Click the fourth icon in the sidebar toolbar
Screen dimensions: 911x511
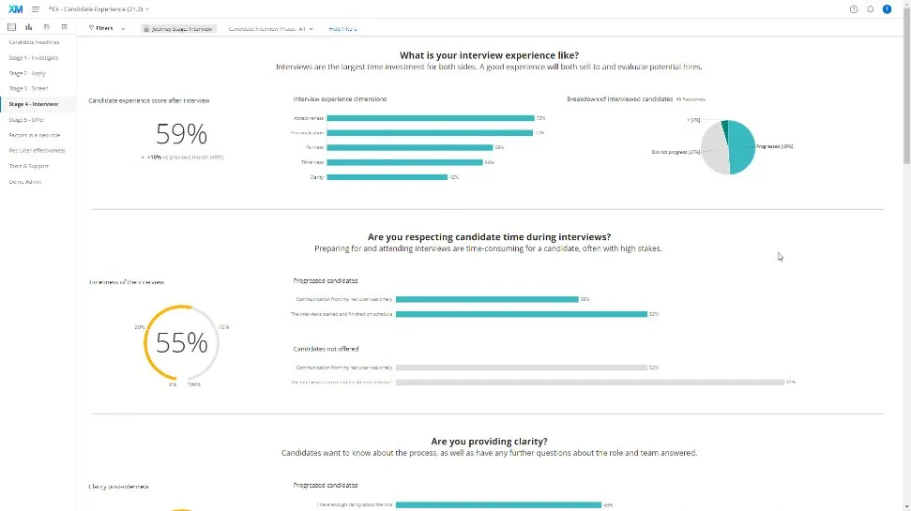(63, 27)
